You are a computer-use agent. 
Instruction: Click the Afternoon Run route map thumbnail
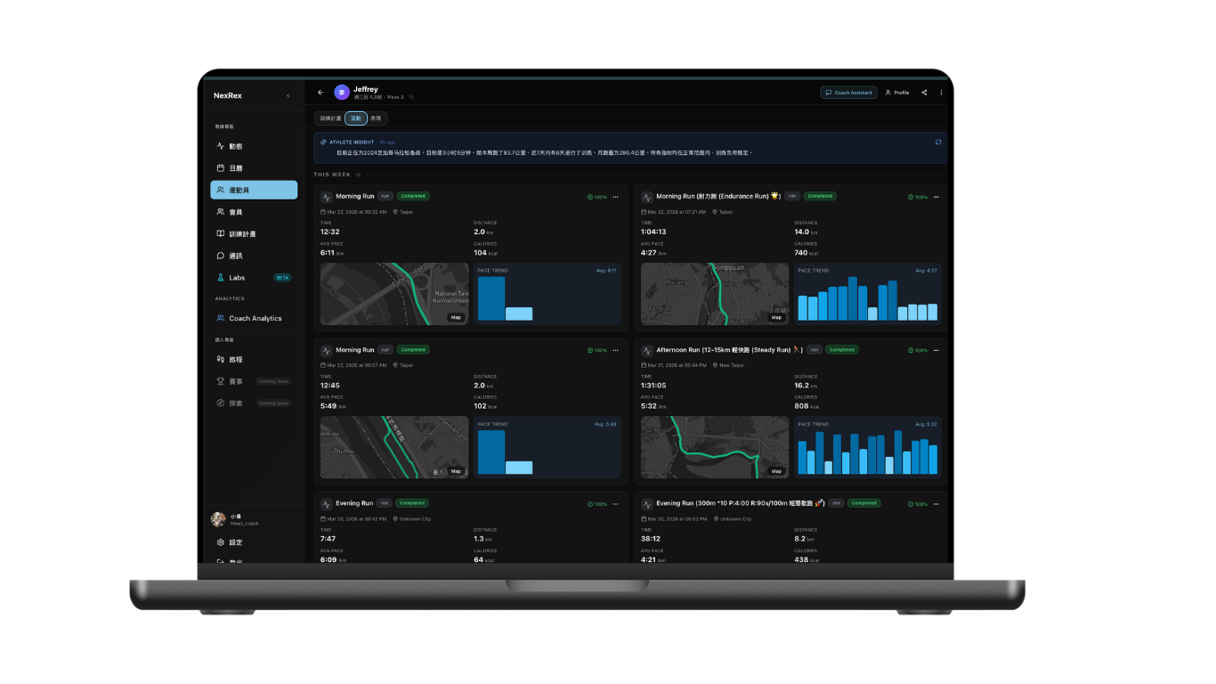(x=715, y=447)
